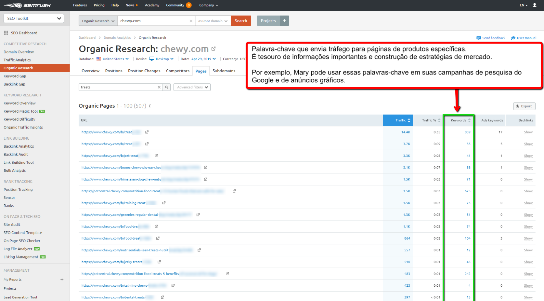Open chewy.com in external tab icon
The width and height of the screenshot is (544, 301).
point(214,49)
